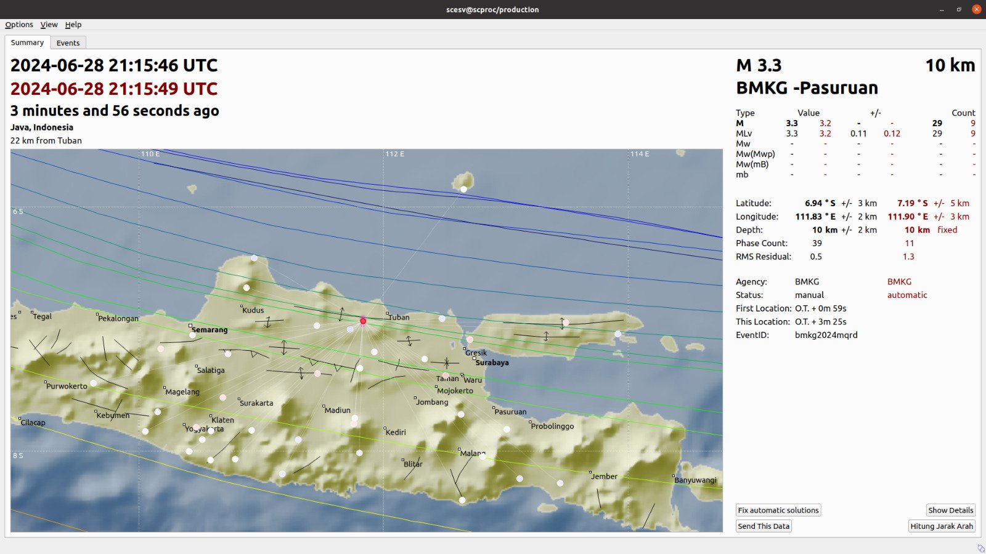
Task: Click the Mw(Mwp) row label
Action: click(756, 154)
